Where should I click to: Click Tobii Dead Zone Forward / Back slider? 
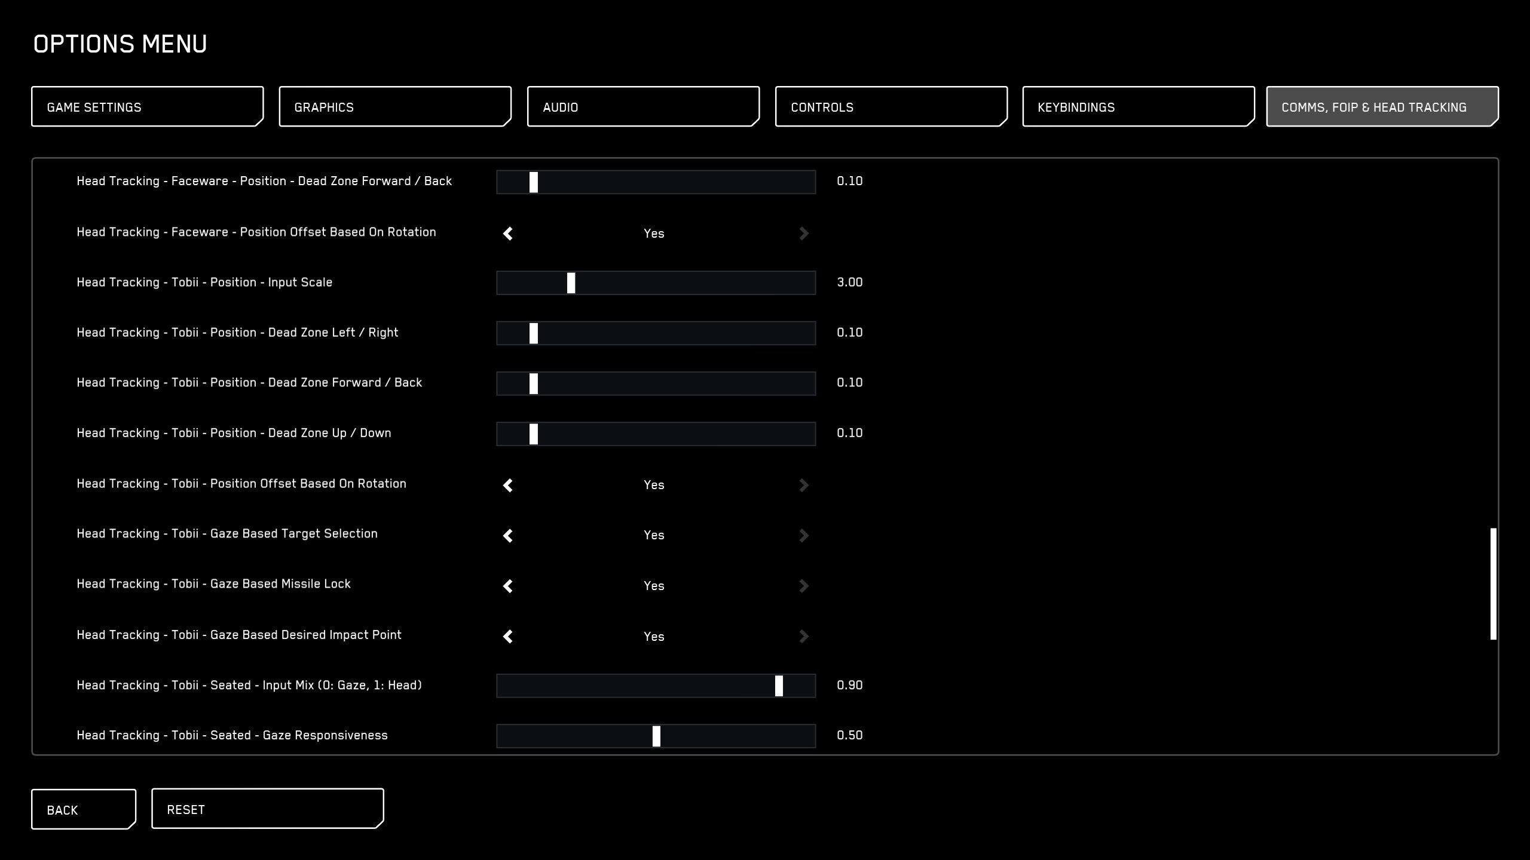656,383
